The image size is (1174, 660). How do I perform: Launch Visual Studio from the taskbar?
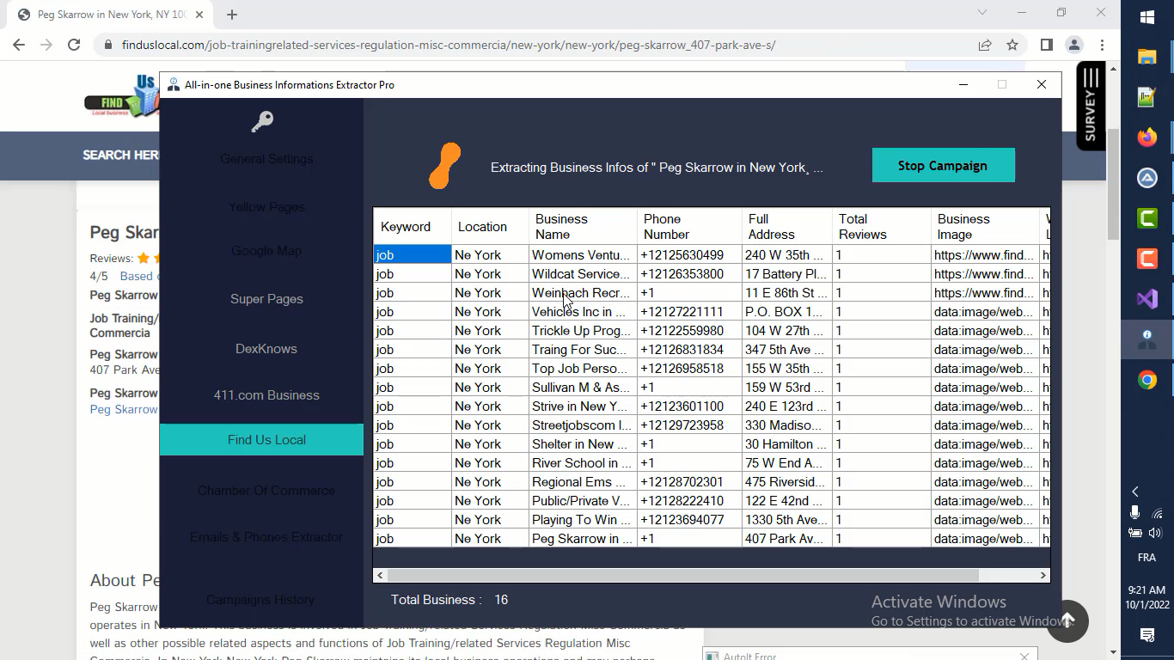pos(1147,299)
